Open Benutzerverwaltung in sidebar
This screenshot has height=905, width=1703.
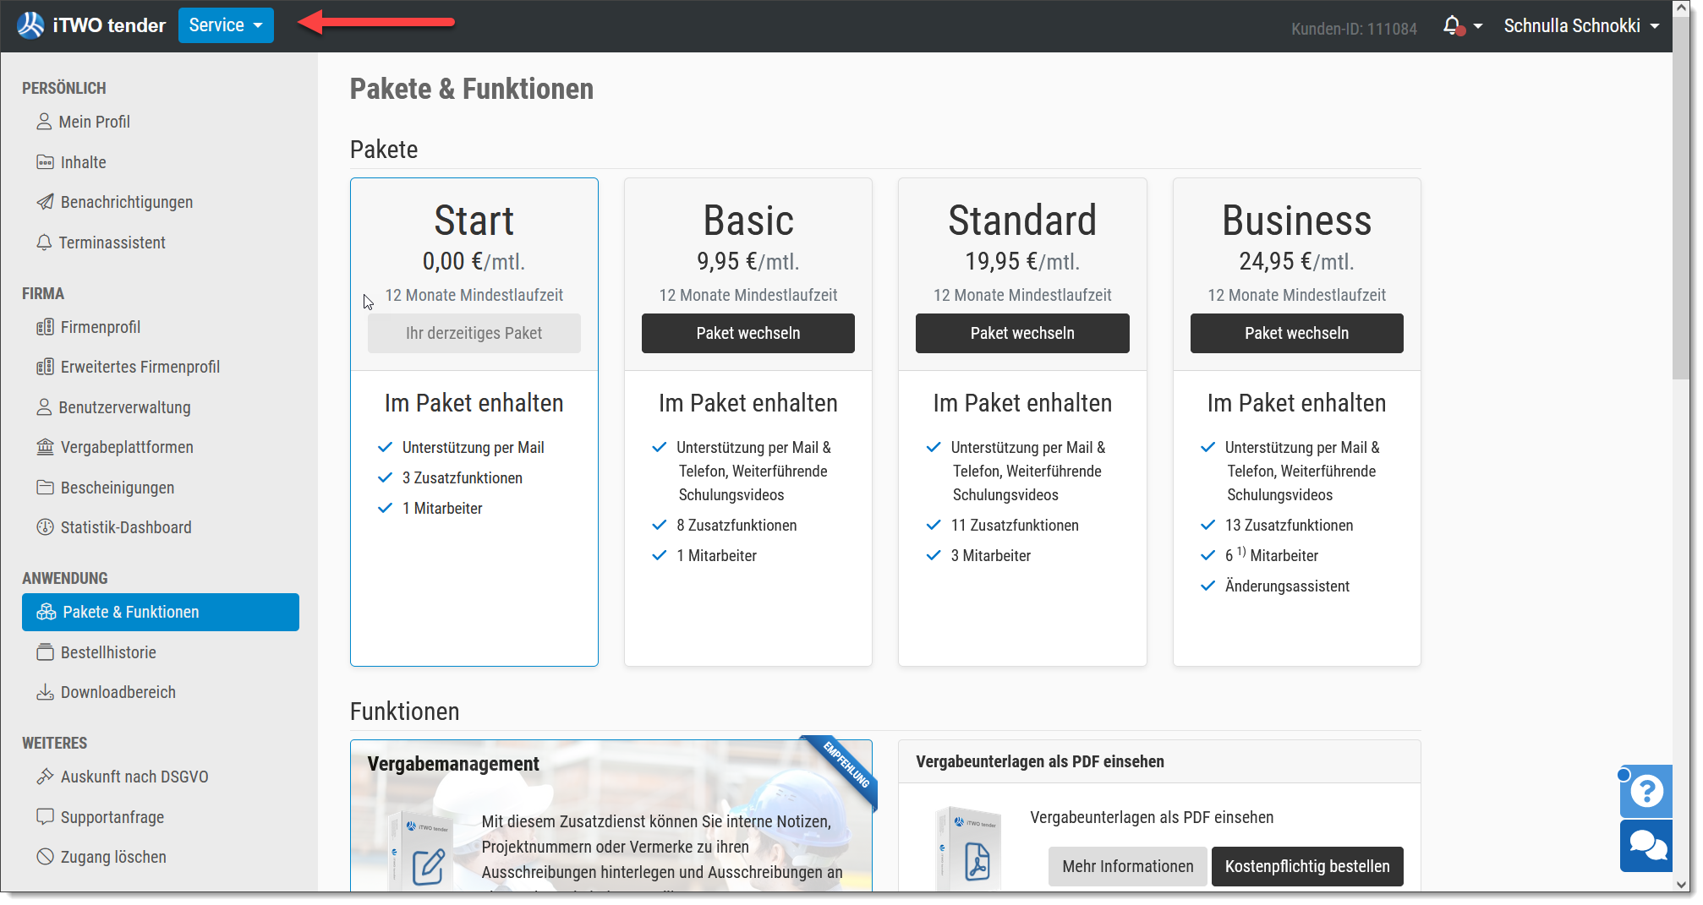click(x=124, y=407)
